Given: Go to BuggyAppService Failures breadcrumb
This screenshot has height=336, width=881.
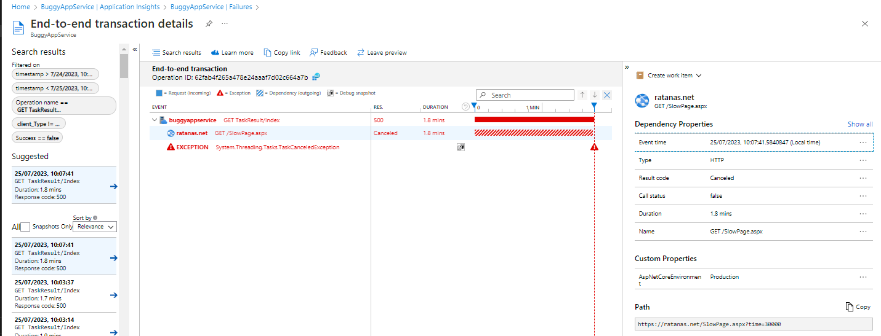Looking at the screenshot, I should point(211,7).
